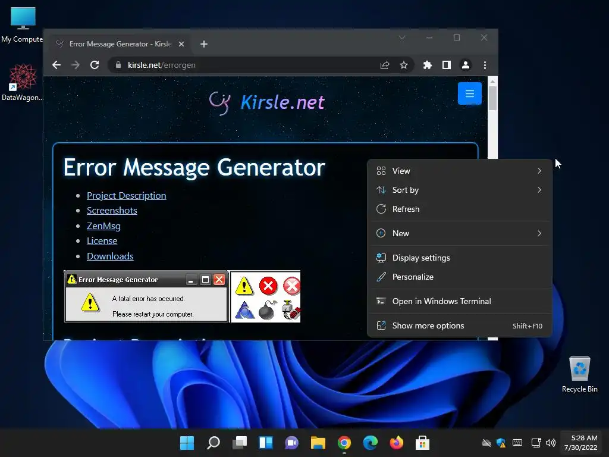
Task: Open File Explorer from taskbar
Action: click(x=318, y=442)
